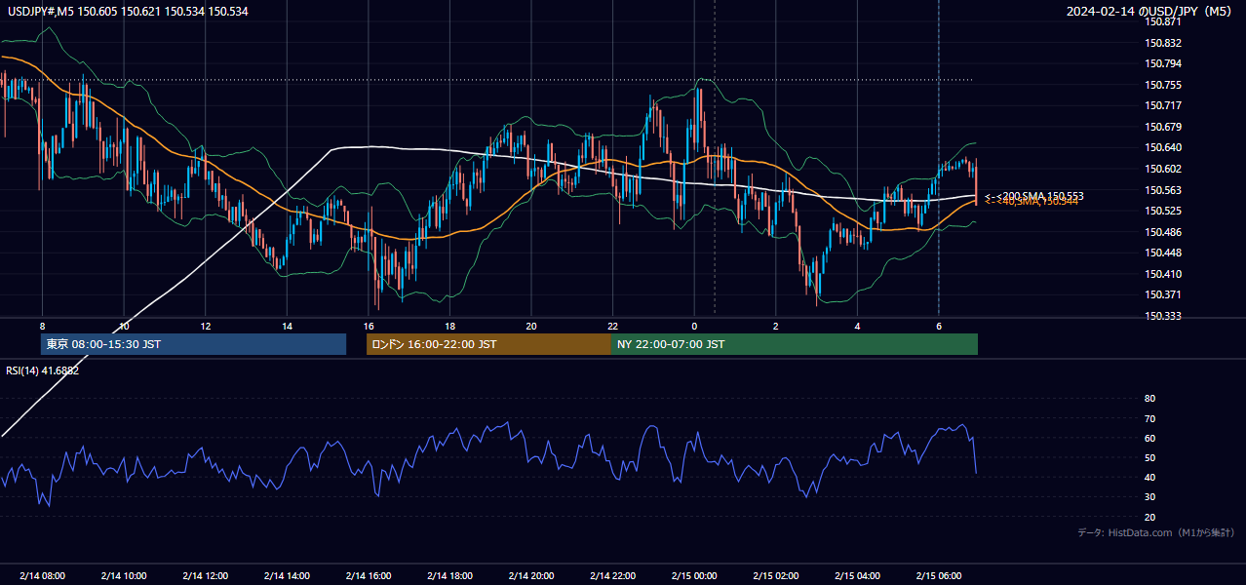
Task: Click price level 150.486 on the axis
Action: (x=1163, y=232)
